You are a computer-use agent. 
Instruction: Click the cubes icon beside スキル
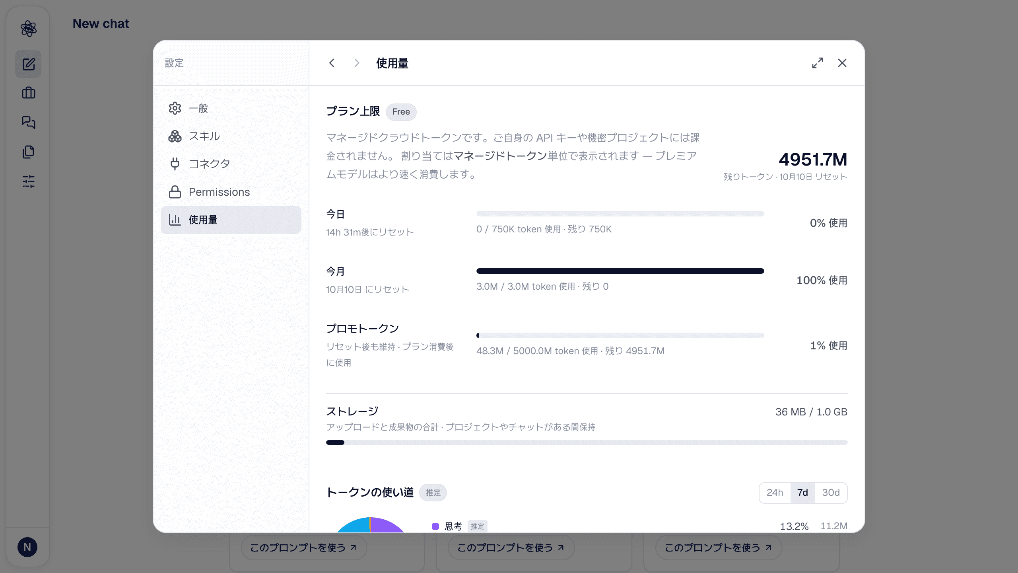coord(175,136)
